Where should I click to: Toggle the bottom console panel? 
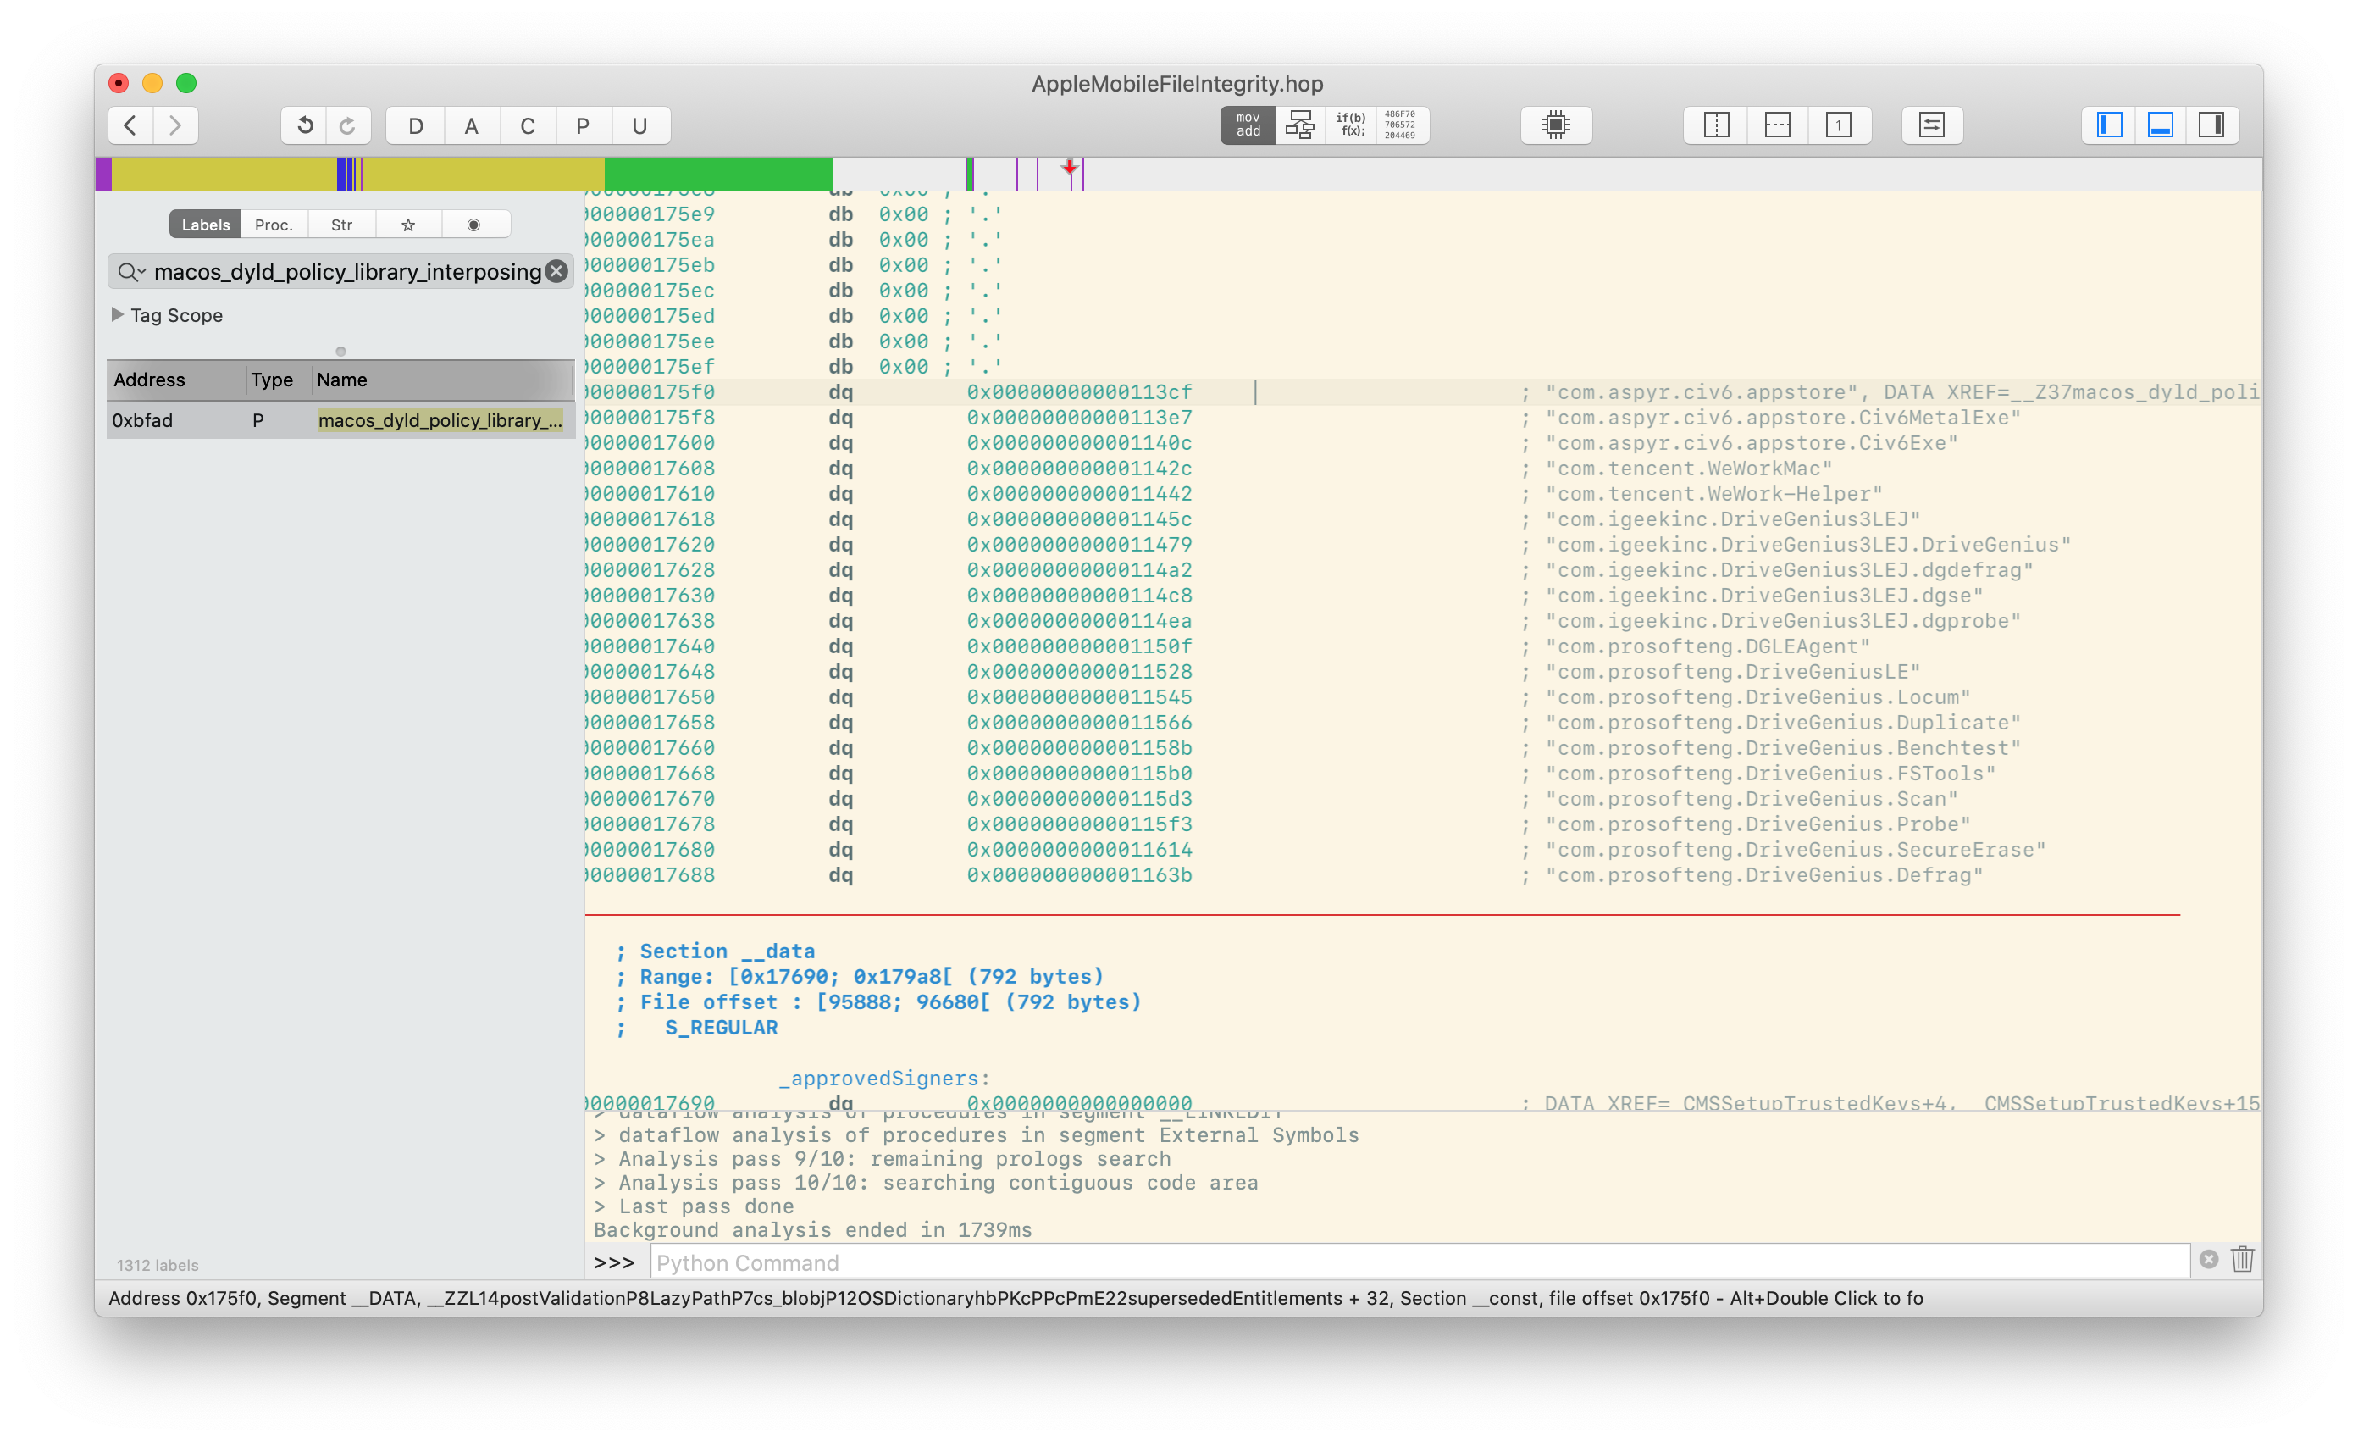click(2161, 125)
